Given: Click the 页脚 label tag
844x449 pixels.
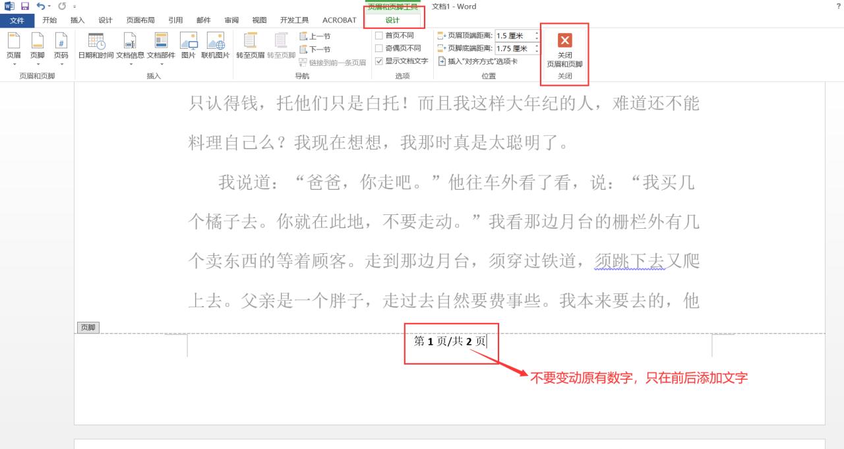Looking at the screenshot, I should 88,328.
